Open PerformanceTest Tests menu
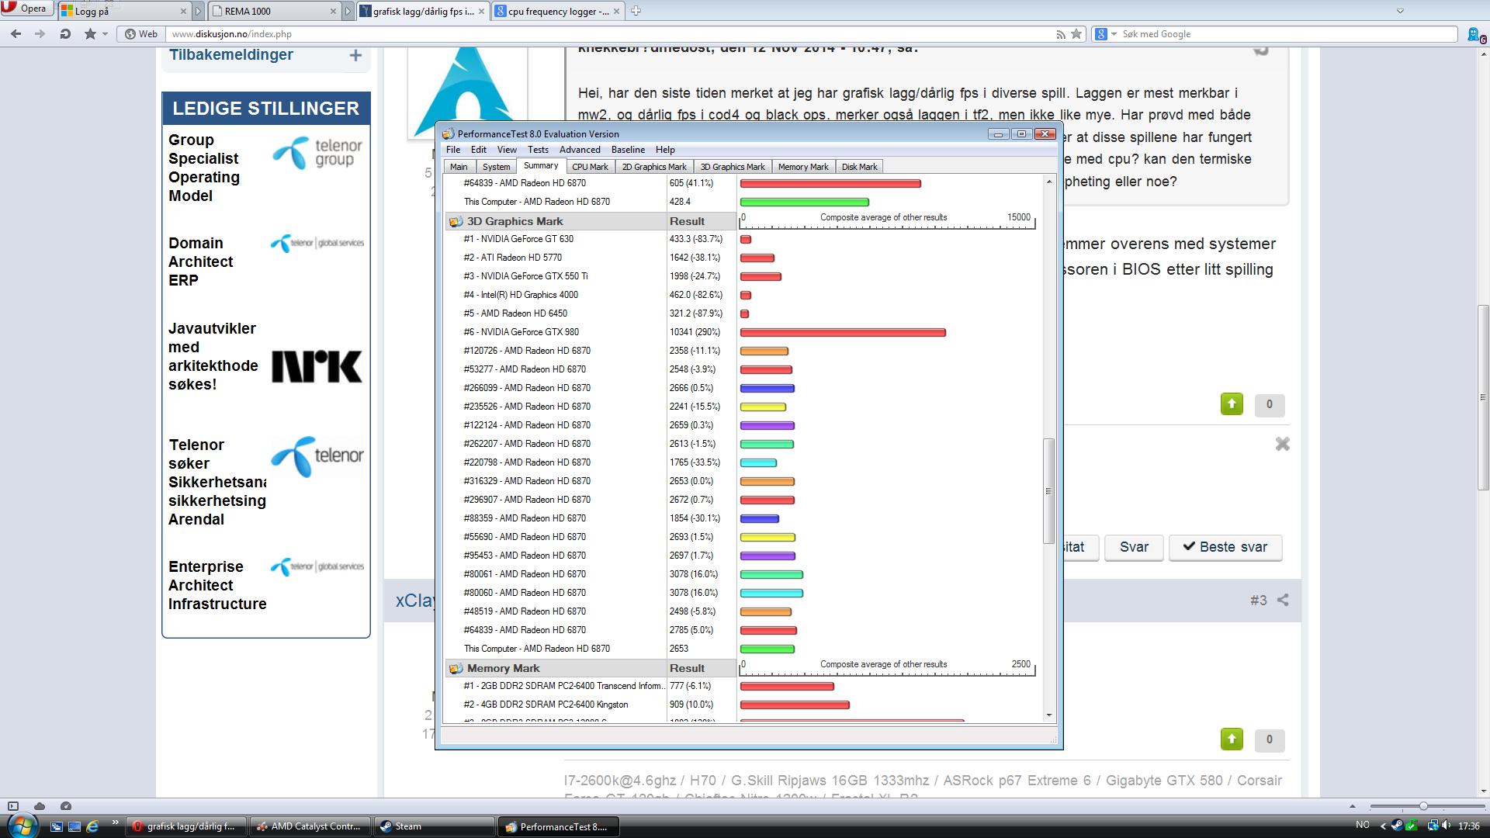Screen dimensions: 1490x838 [x=538, y=150]
